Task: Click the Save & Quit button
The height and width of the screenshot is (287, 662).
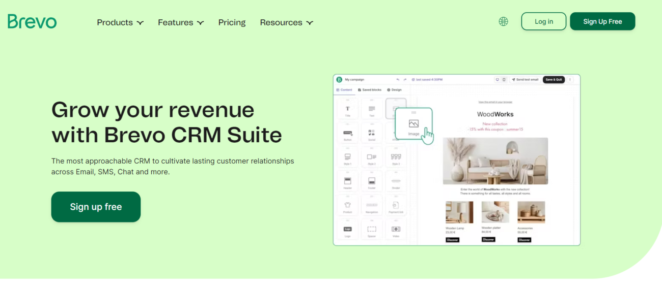Action: click(x=554, y=80)
